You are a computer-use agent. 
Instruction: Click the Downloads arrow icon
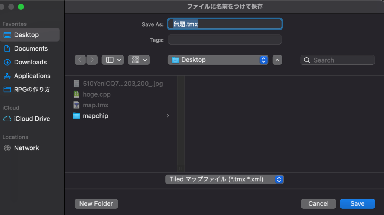(7, 62)
